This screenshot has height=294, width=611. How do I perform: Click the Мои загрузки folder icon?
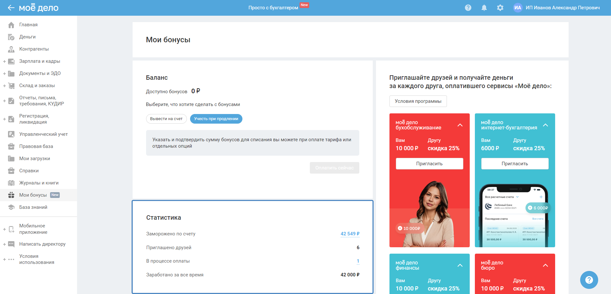tap(11, 159)
